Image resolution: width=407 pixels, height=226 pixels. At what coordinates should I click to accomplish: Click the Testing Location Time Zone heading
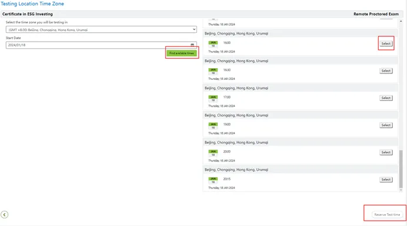32,4
